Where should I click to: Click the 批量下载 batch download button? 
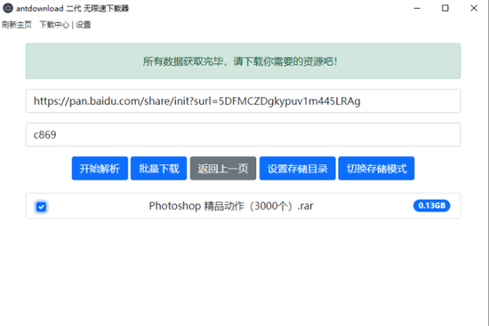159,168
